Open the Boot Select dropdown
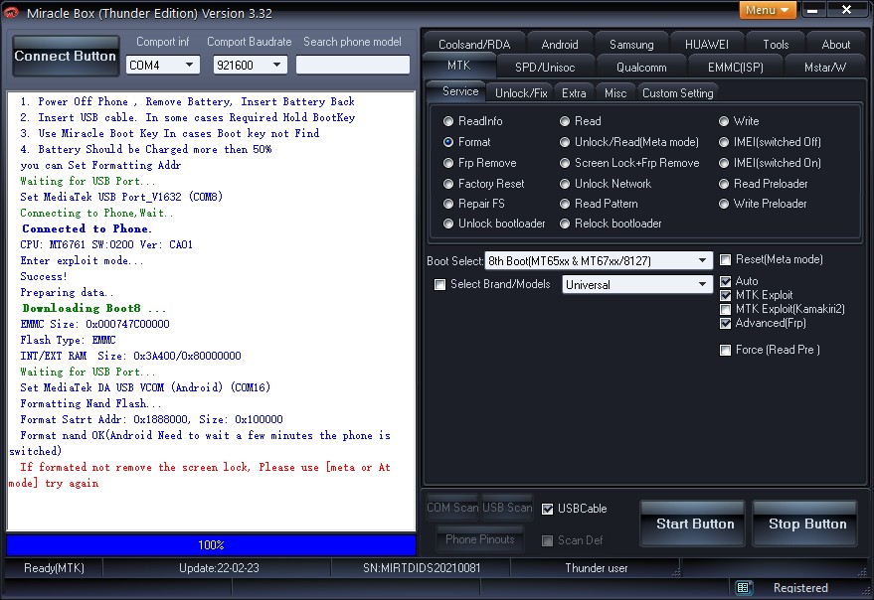Image resolution: width=874 pixels, height=600 pixels. (599, 260)
